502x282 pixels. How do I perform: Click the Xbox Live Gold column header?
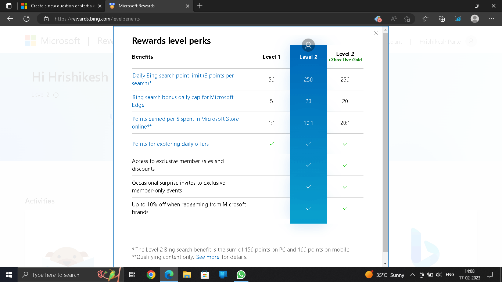coord(345,57)
